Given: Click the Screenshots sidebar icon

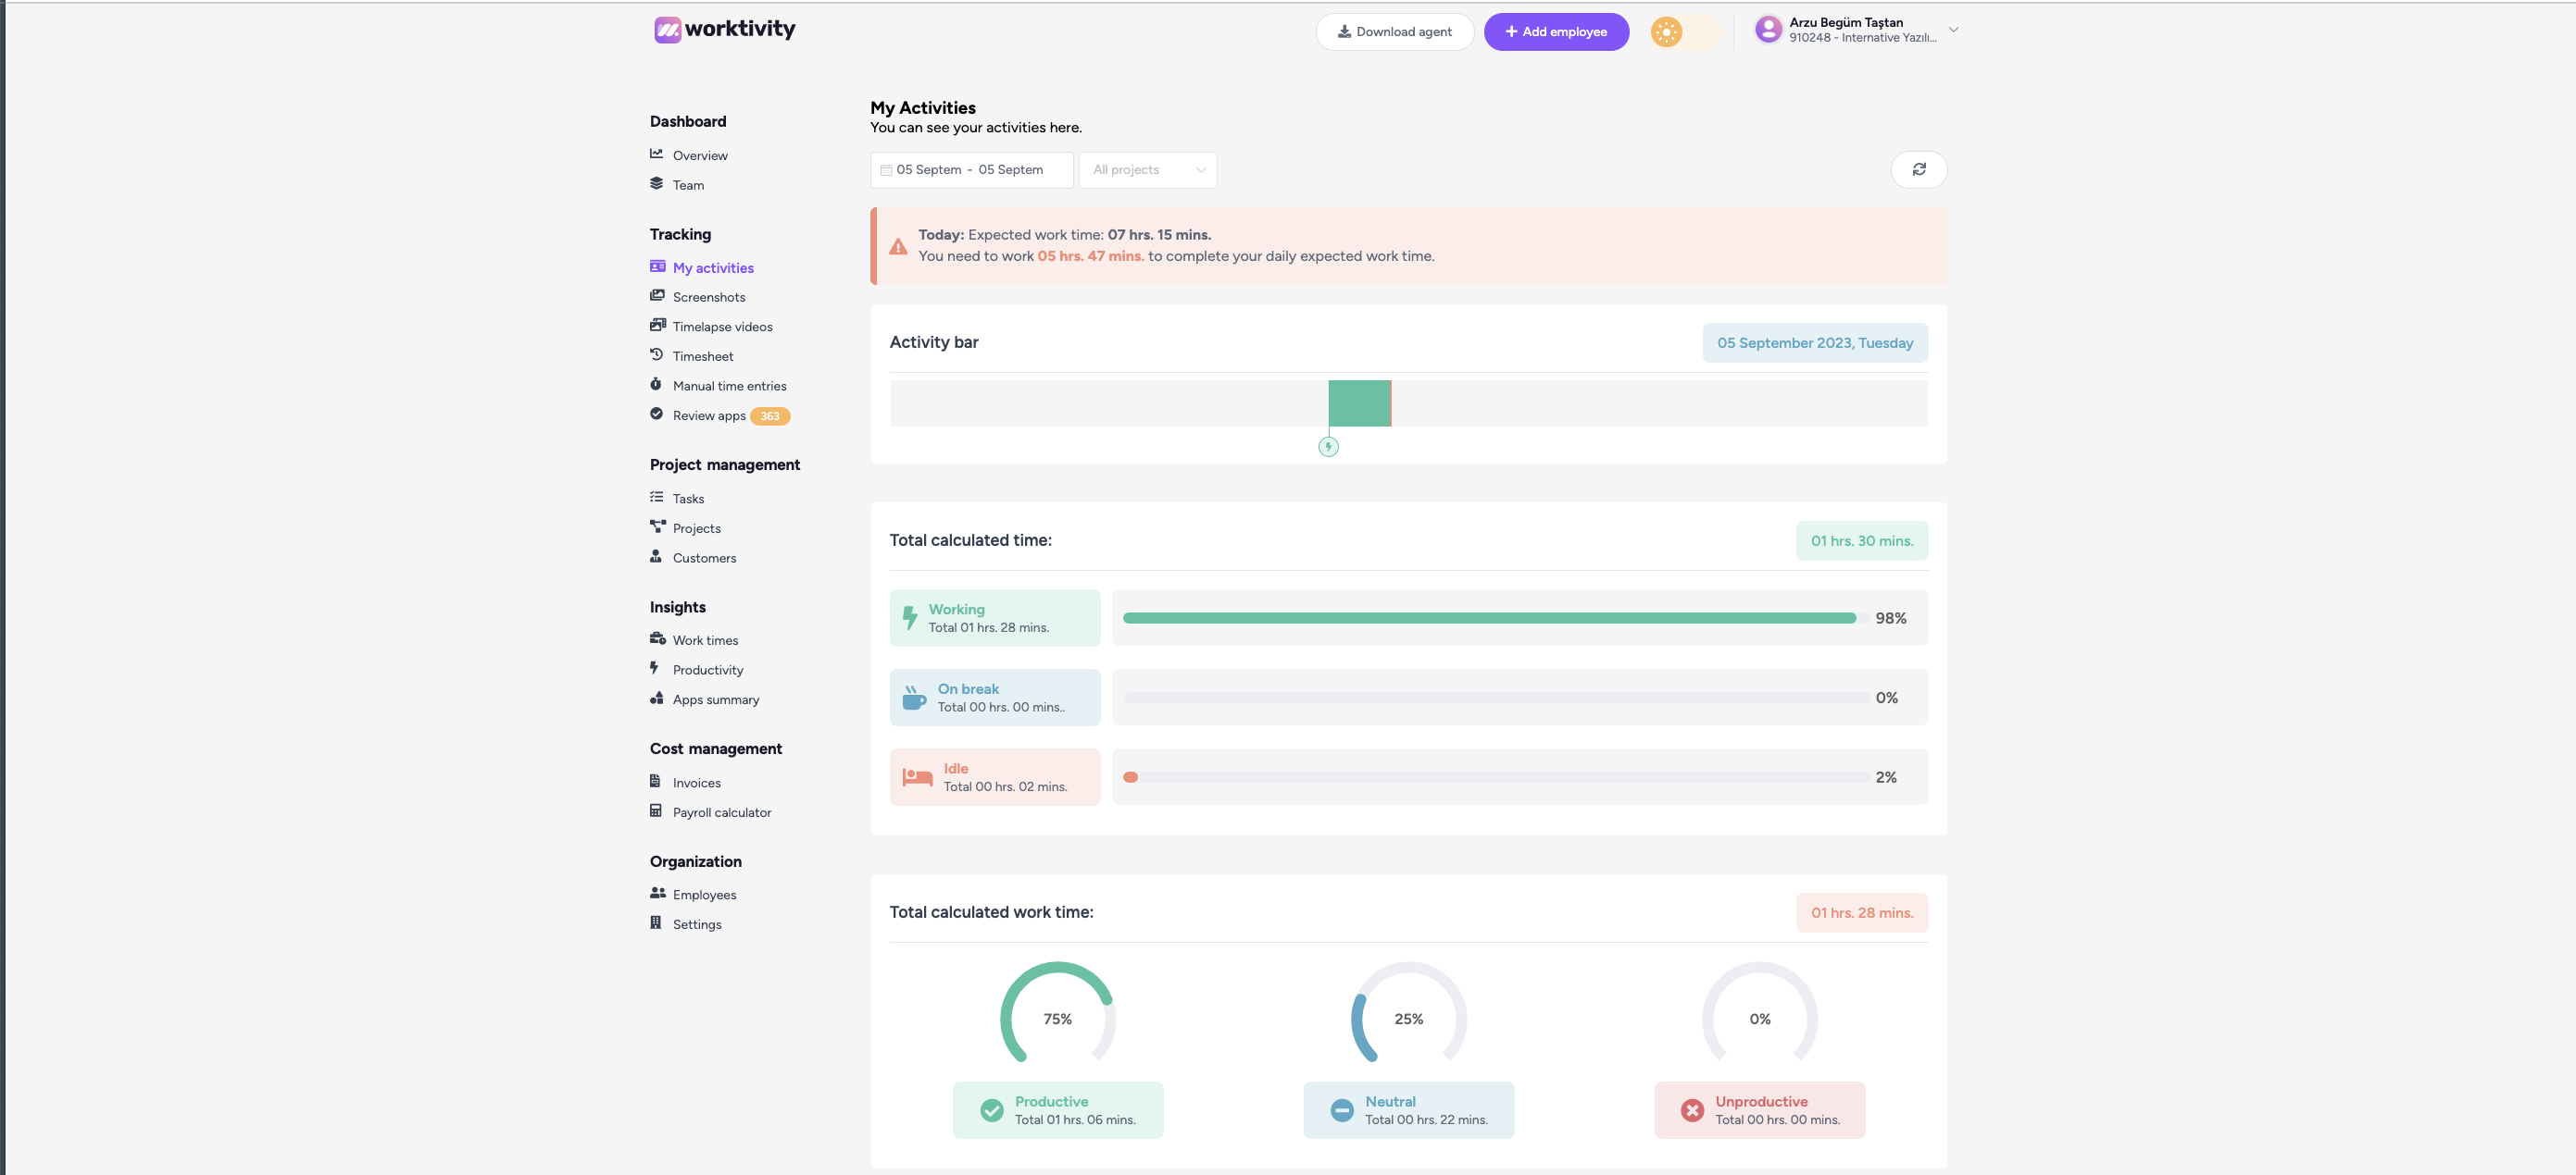Looking at the screenshot, I should click(657, 296).
